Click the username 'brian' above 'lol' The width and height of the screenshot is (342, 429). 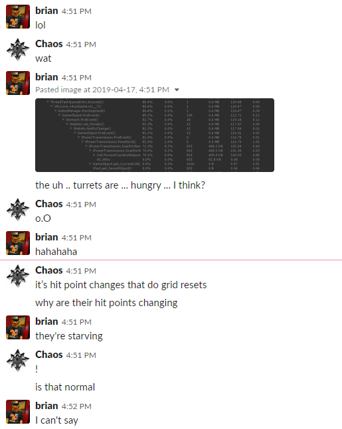46,11
